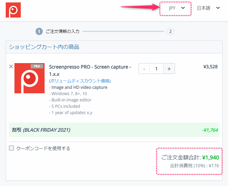Increase quantity with plus button
The width and height of the screenshot is (228, 186).
pos(169,69)
